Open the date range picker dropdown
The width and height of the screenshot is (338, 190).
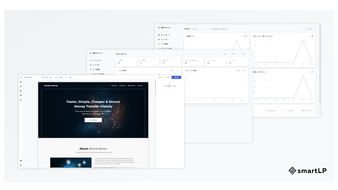click(220, 29)
